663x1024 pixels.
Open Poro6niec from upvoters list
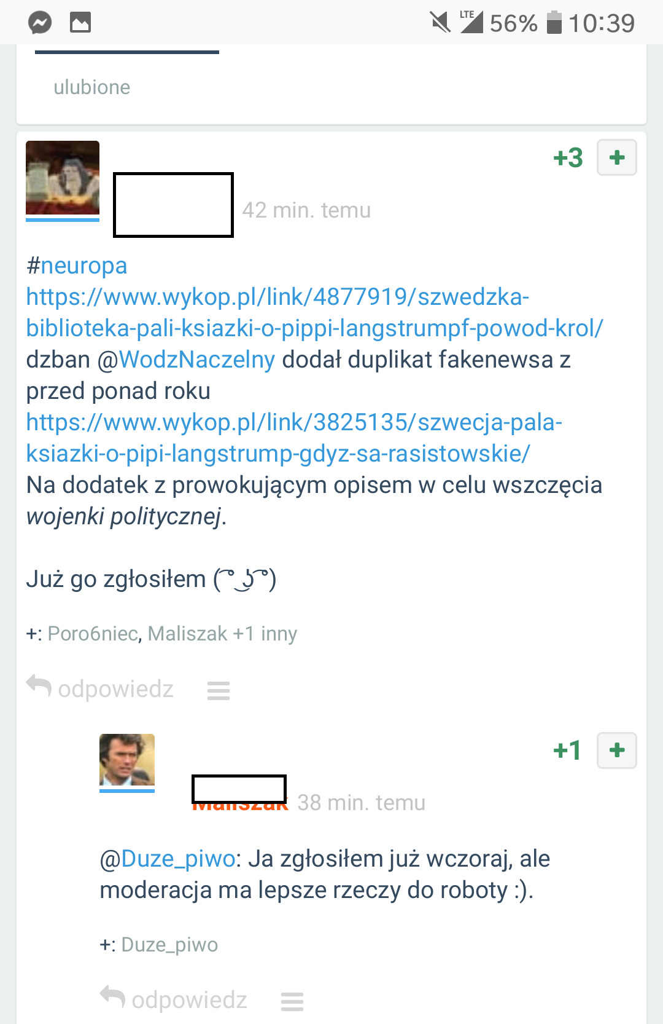coord(93,633)
